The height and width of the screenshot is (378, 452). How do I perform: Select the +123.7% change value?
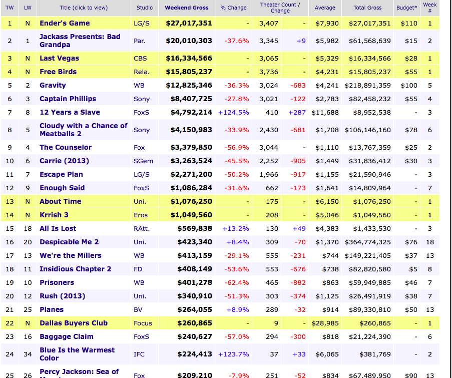(233, 354)
